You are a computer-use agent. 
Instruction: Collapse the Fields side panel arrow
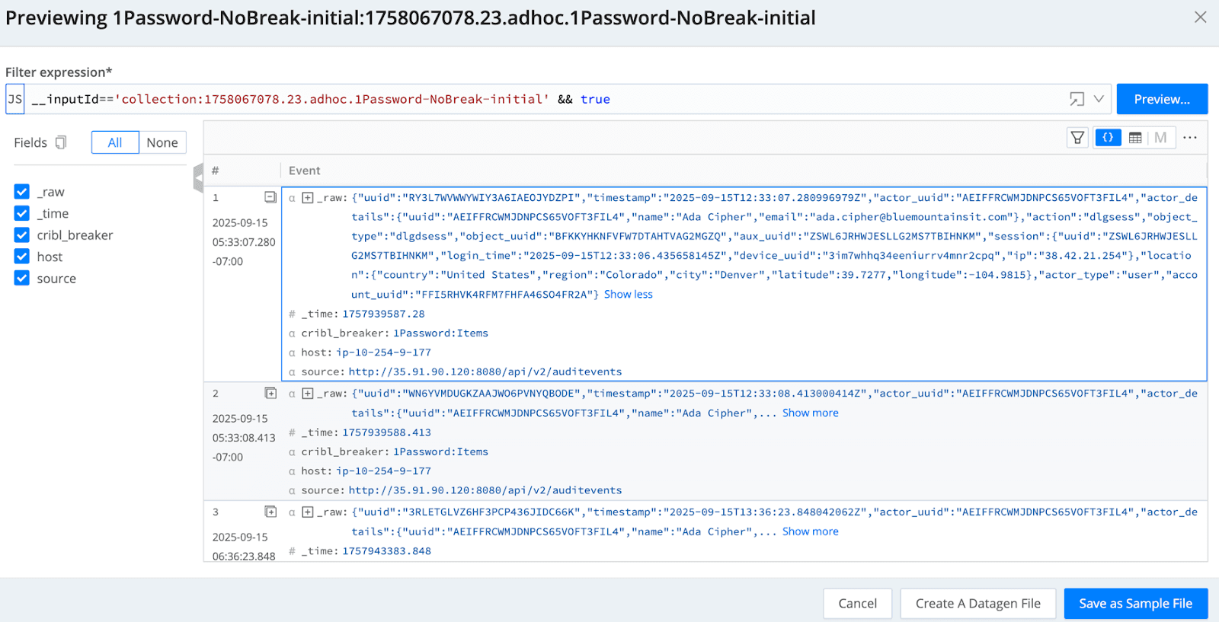[198, 178]
